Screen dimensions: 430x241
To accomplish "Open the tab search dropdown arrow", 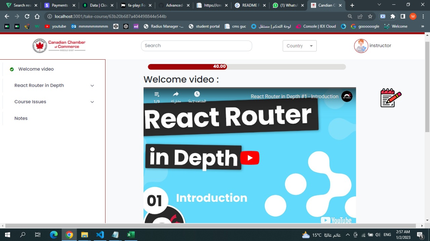I will (379, 5).
